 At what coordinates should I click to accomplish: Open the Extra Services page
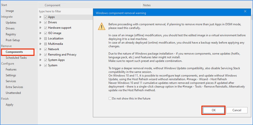[x=14, y=87]
